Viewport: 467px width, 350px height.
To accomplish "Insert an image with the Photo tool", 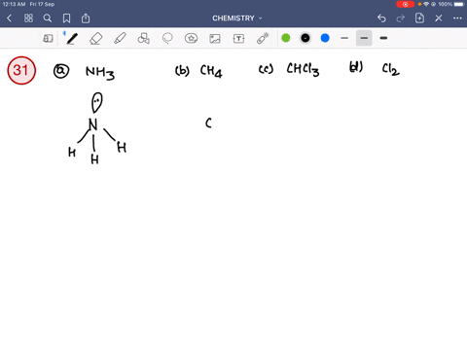I will (215, 39).
